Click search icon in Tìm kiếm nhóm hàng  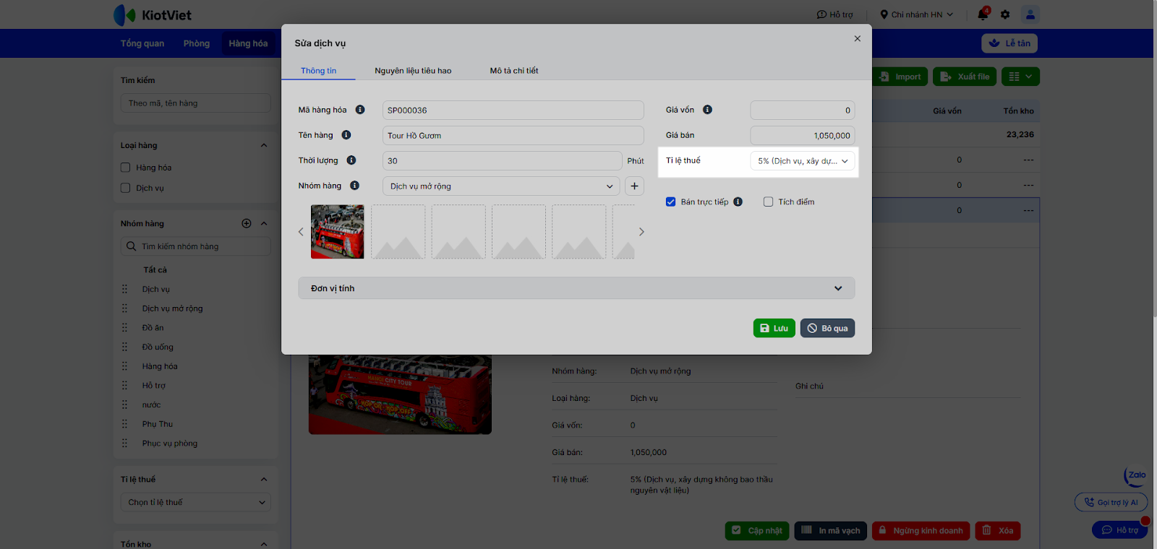click(131, 246)
